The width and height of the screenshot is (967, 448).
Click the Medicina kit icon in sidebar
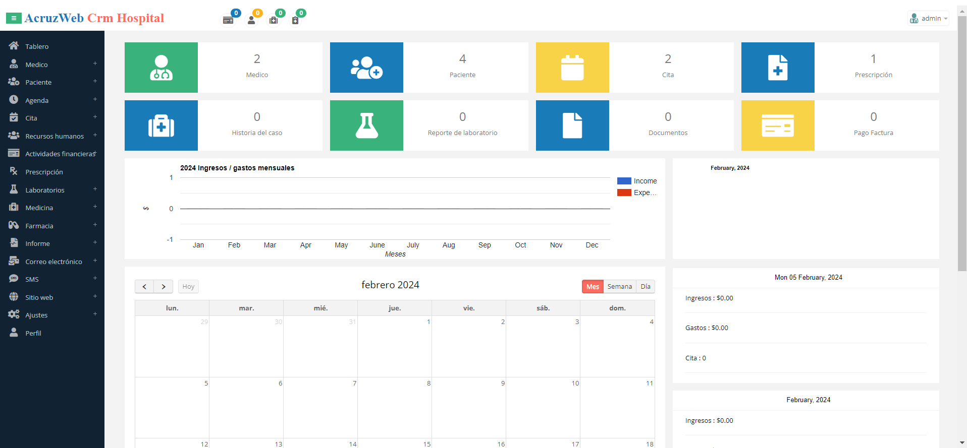click(x=14, y=207)
